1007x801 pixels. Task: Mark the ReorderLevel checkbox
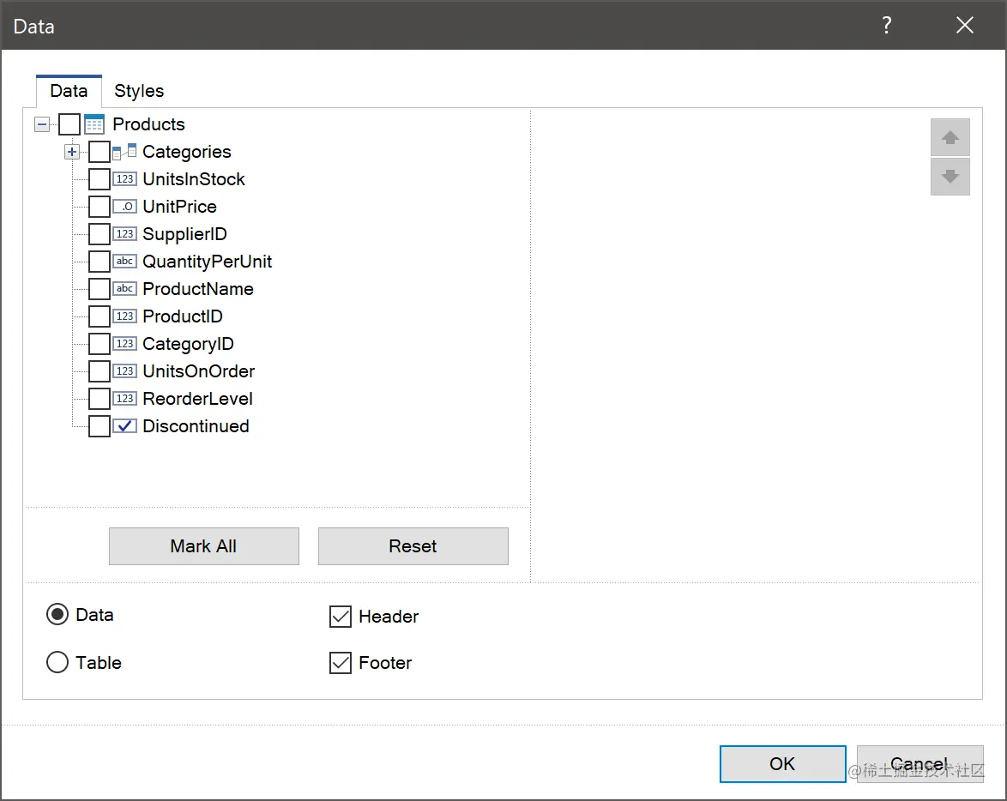pyautogui.click(x=99, y=399)
